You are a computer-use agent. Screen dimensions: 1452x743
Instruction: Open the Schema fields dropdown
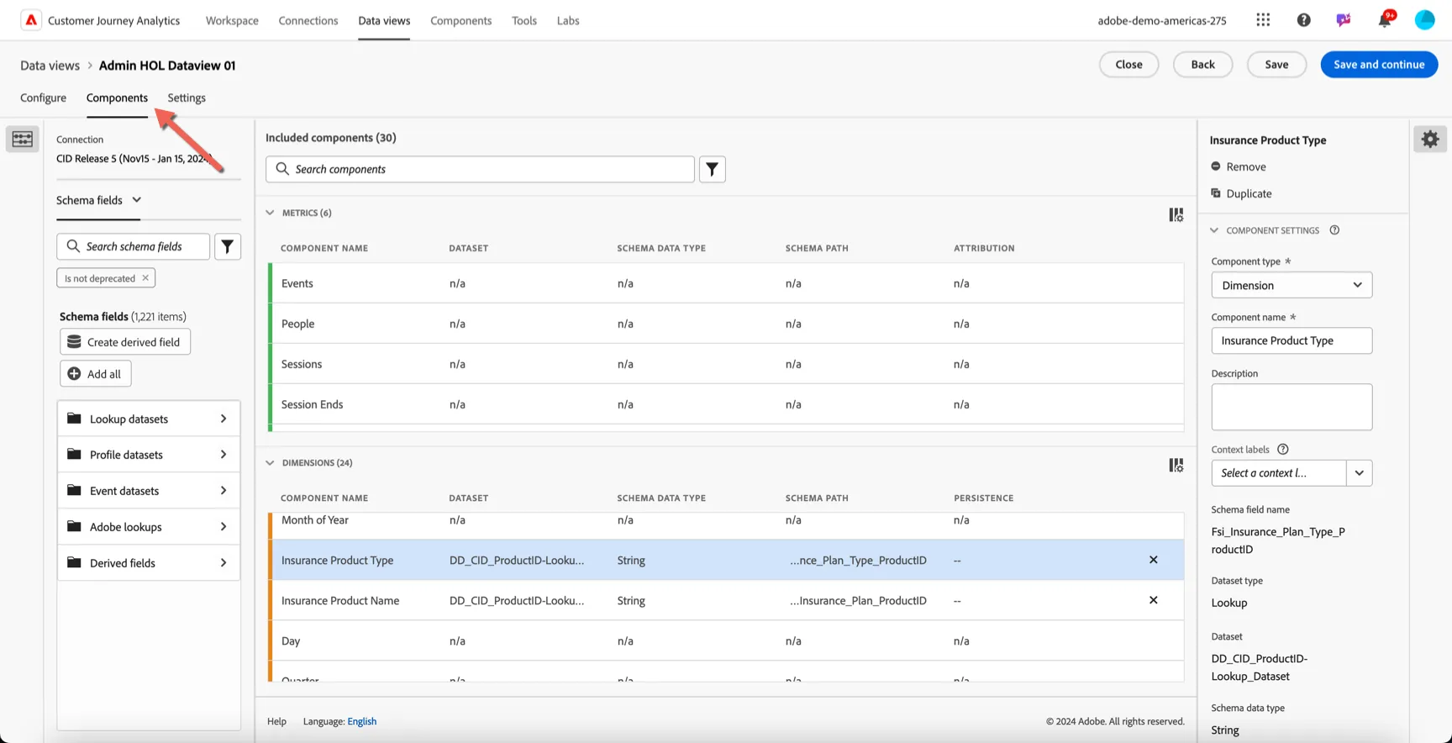coord(98,200)
